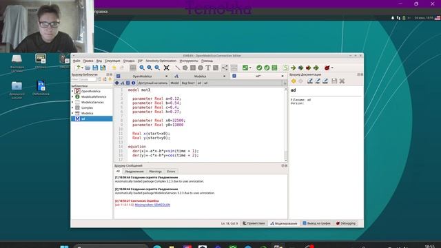
Task: Expand the ModelicaReference library node
Action: tap(72, 96)
